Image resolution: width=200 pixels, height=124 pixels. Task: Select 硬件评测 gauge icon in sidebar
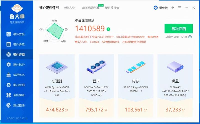pos(8,54)
